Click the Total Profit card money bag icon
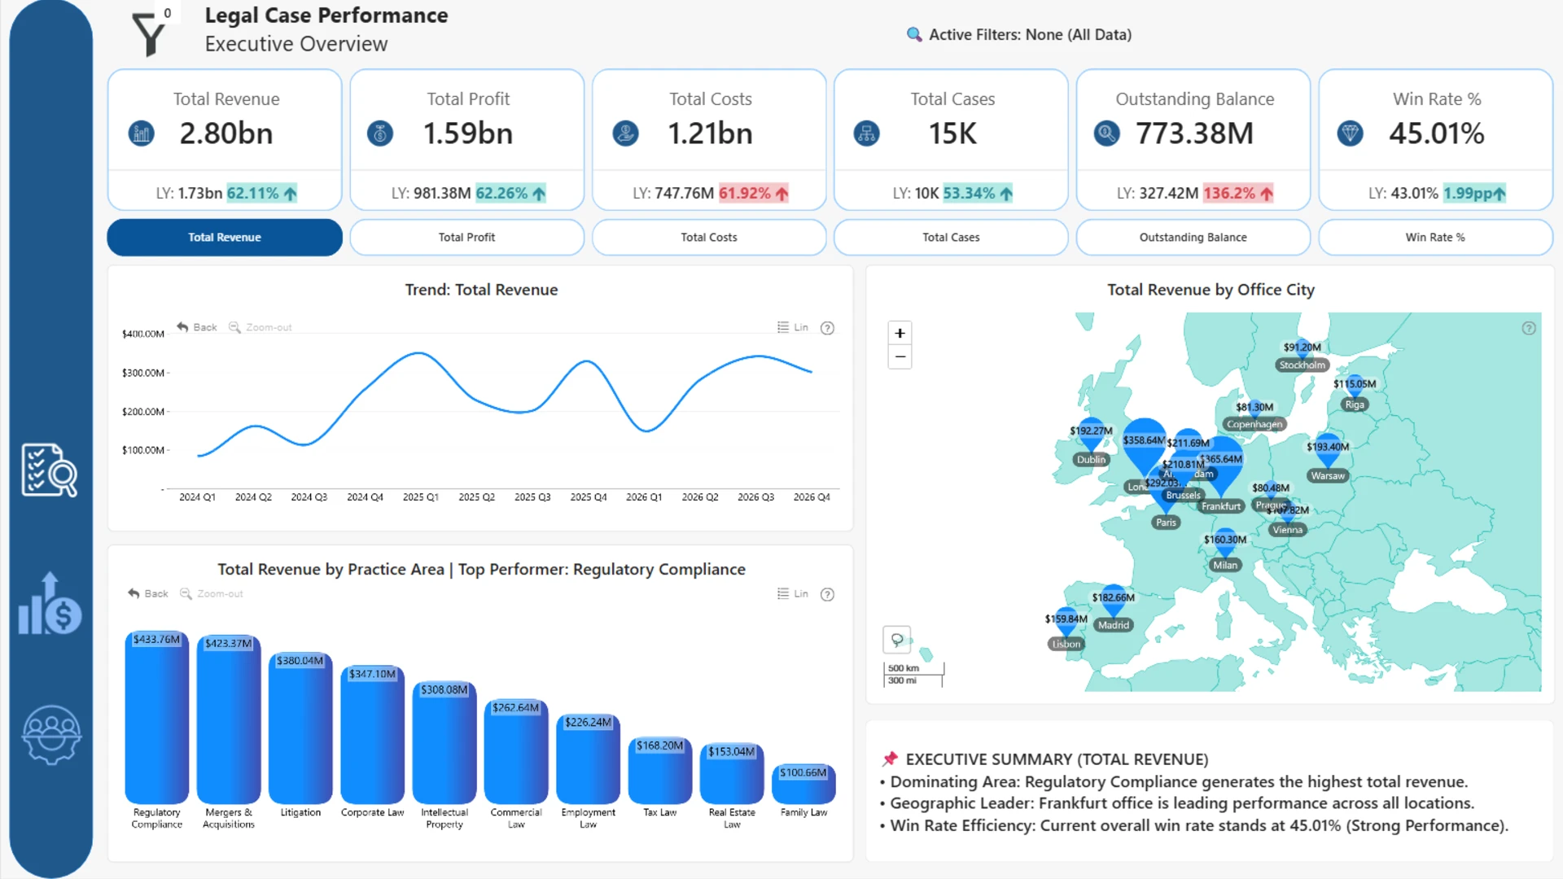The height and width of the screenshot is (879, 1563). click(380, 133)
